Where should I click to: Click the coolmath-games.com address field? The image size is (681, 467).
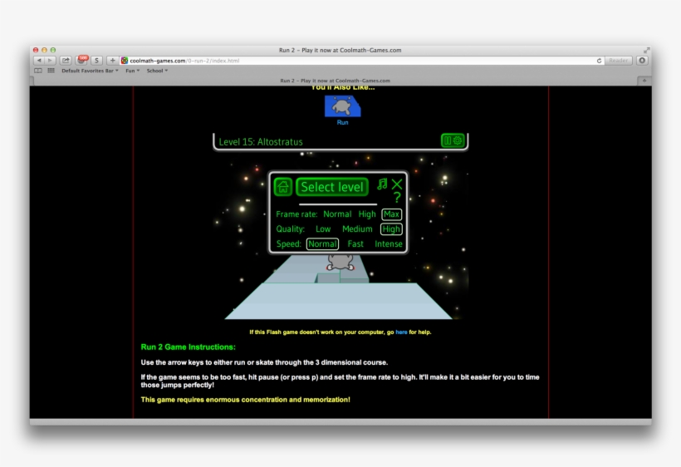(361, 61)
